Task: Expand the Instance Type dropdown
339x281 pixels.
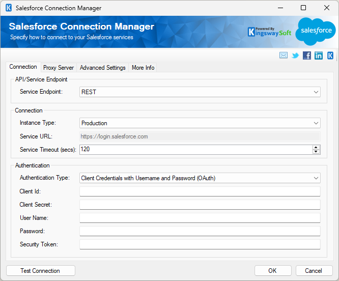Action: [x=316, y=123]
